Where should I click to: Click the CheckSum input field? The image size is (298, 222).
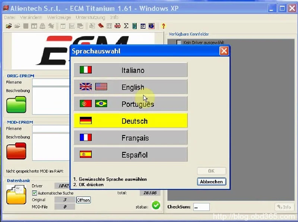tap(201, 207)
